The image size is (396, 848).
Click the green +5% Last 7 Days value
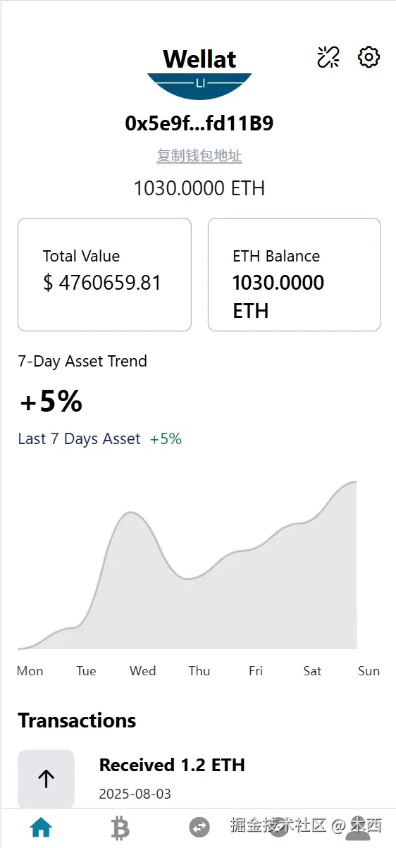point(166,439)
